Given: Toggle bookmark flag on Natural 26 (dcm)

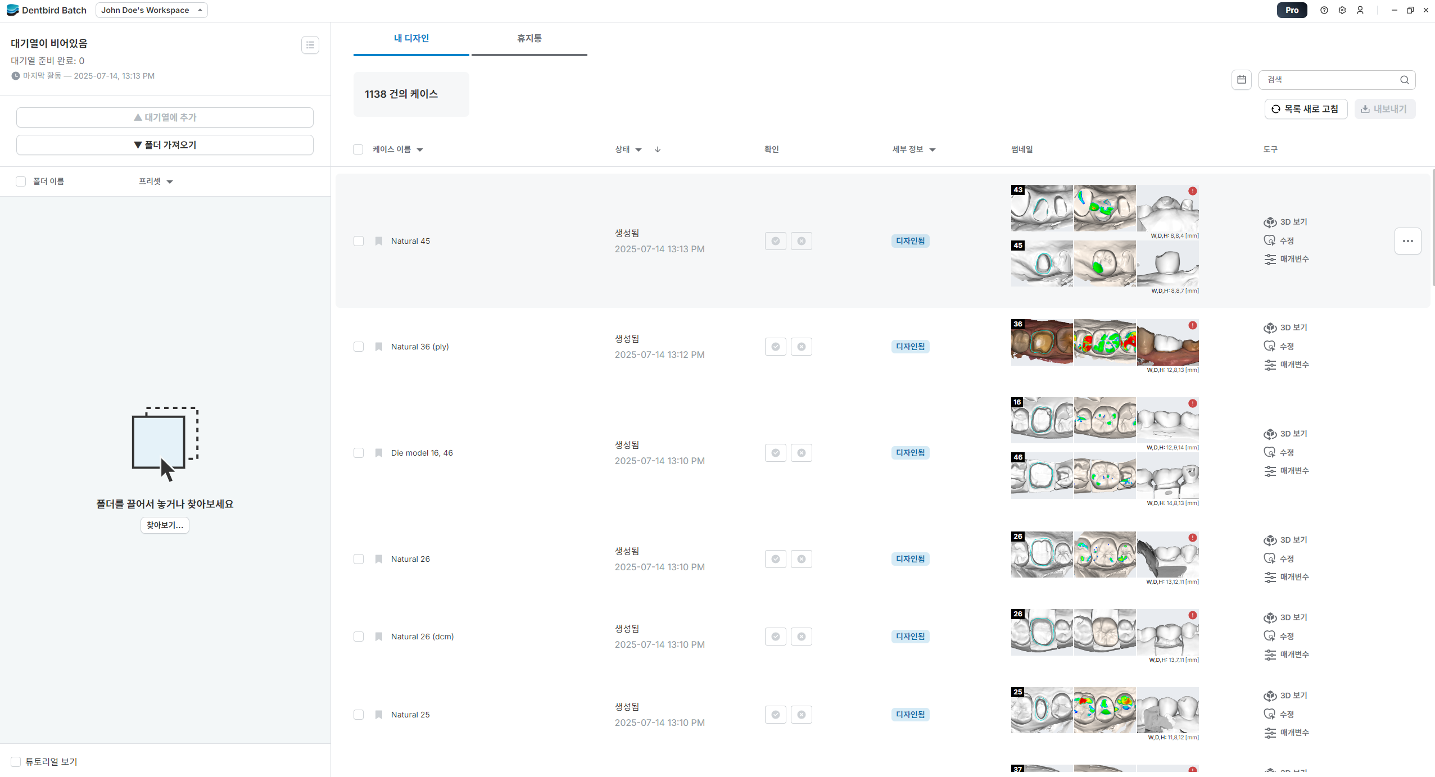Looking at the screenshot, I should click(379, 637).
